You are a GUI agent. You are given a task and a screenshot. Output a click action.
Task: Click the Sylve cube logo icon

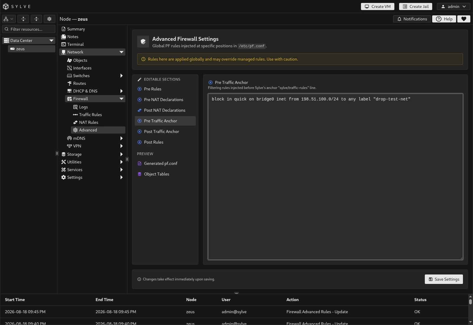point(6,6)
